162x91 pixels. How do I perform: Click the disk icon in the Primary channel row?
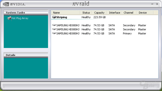coord(54,33)
